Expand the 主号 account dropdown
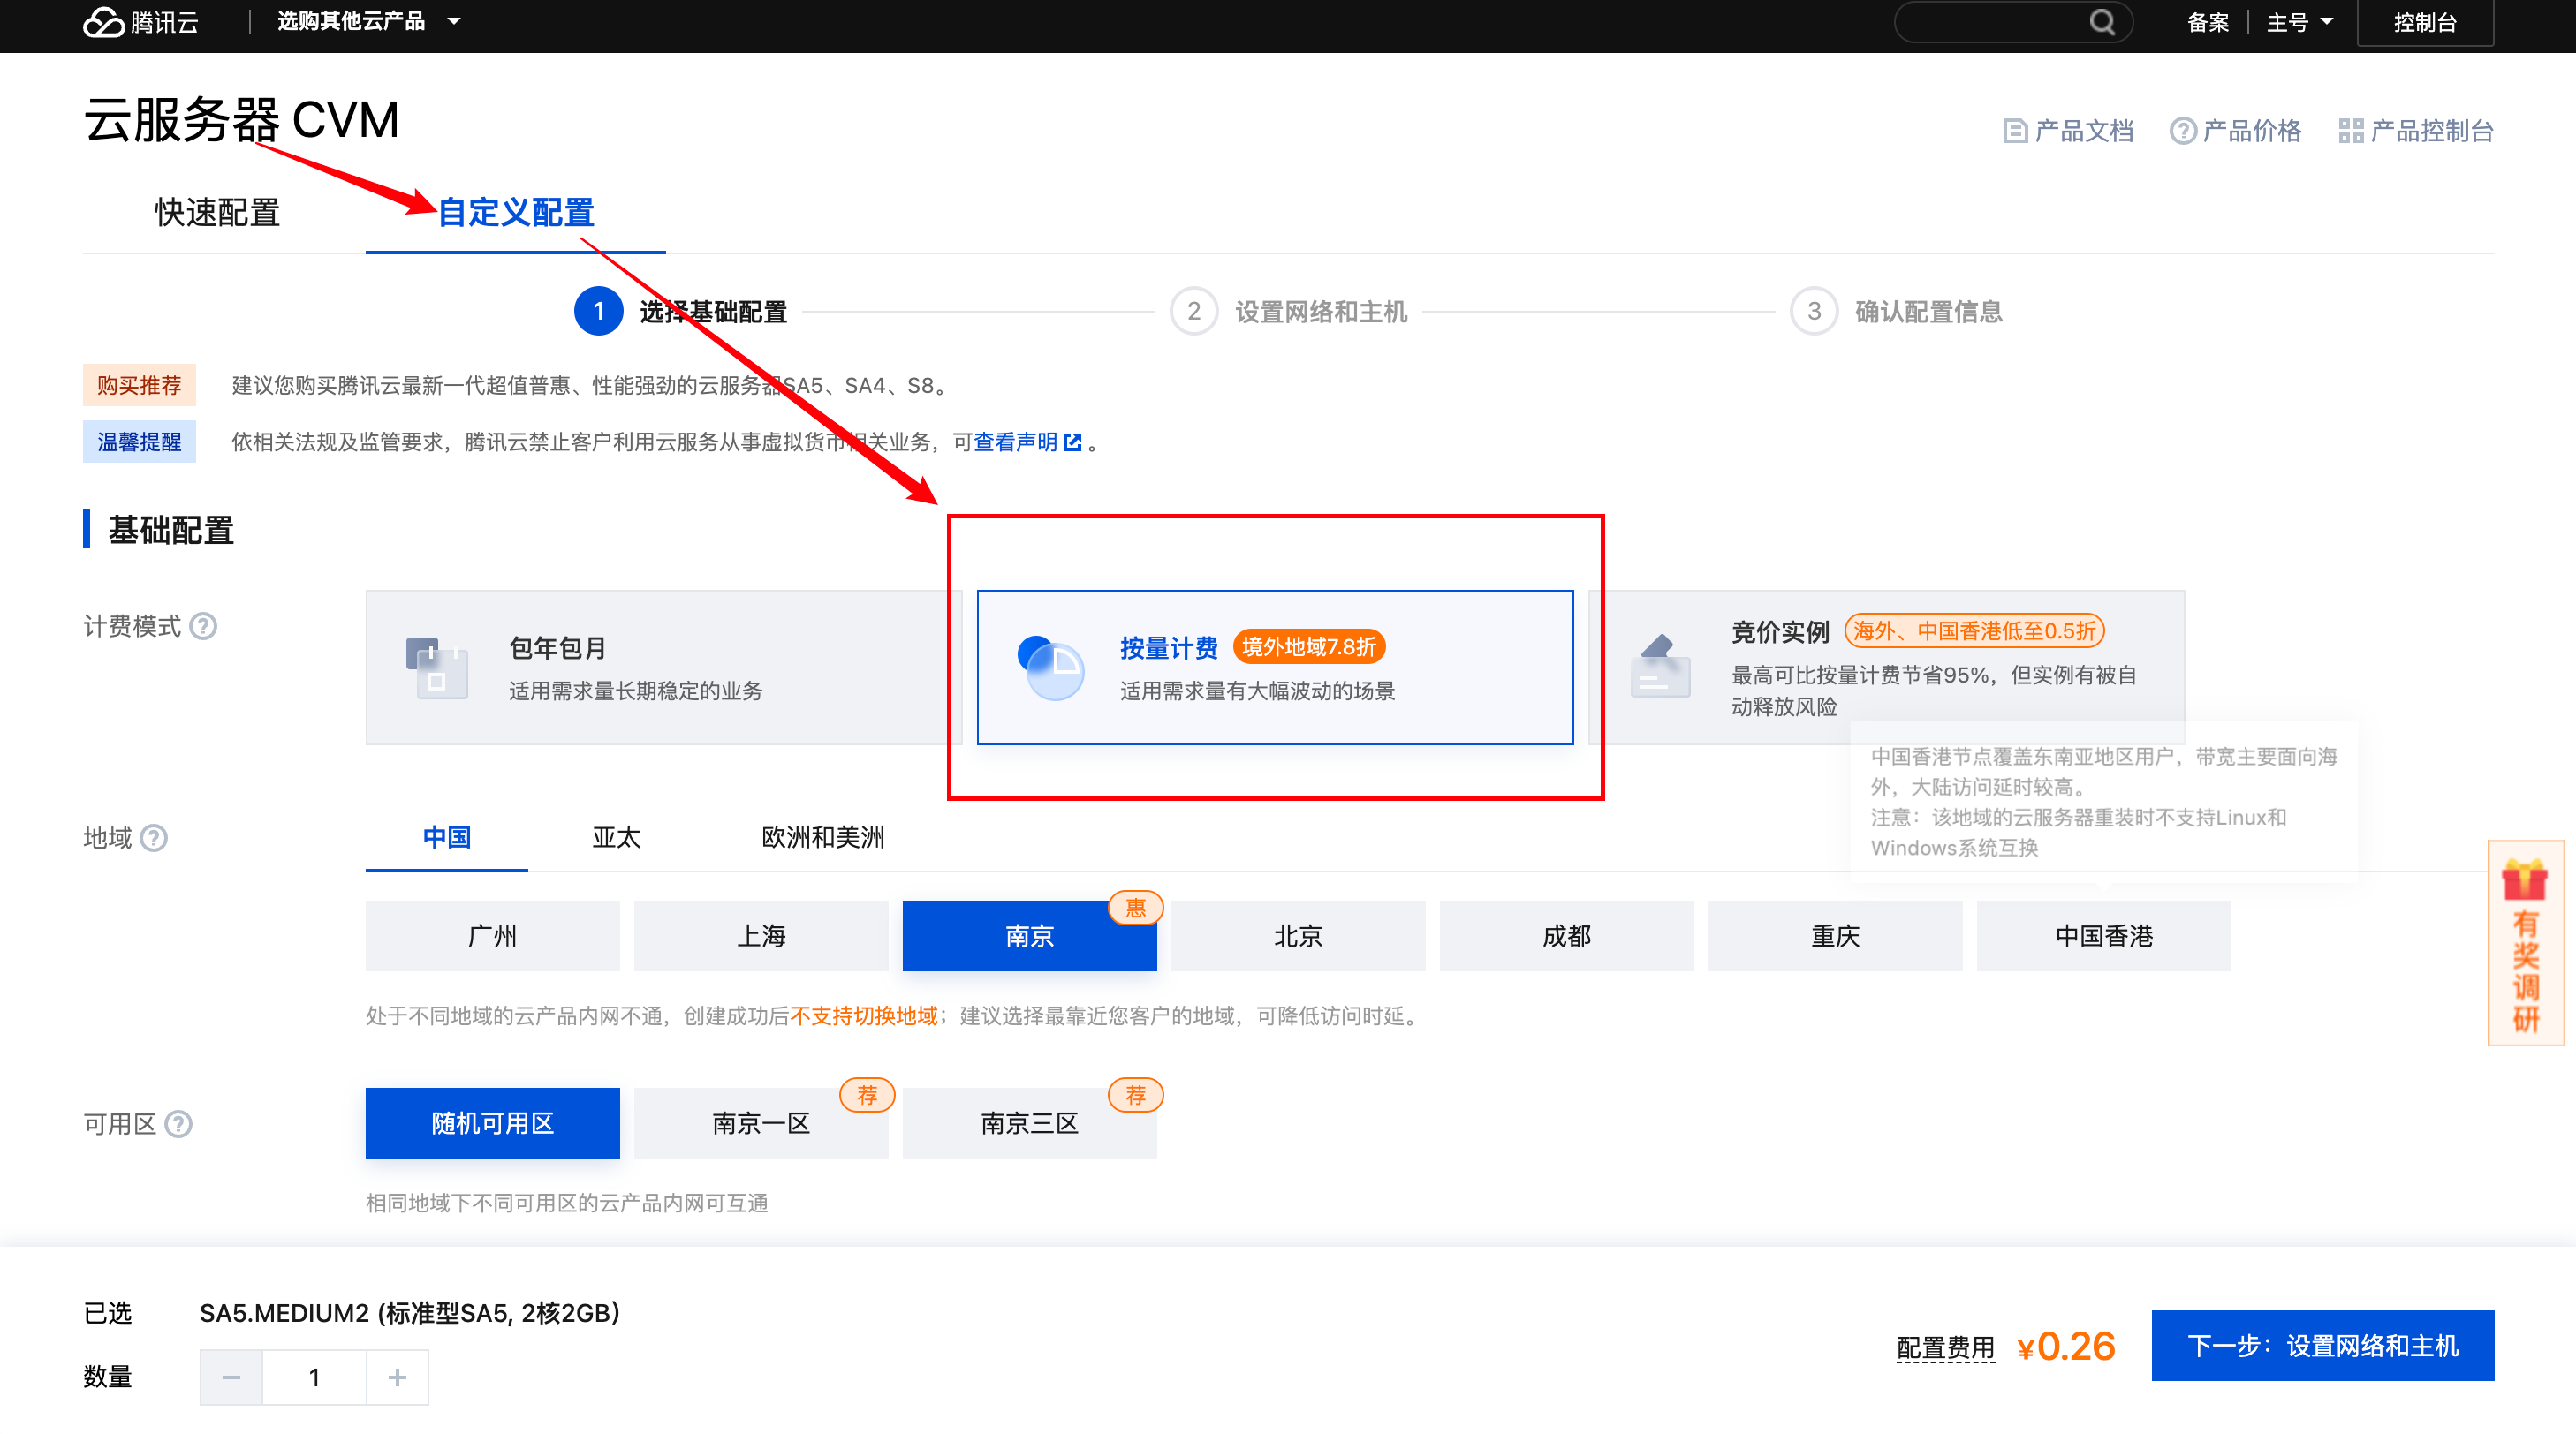2576x1434 pixels. 2298,22
